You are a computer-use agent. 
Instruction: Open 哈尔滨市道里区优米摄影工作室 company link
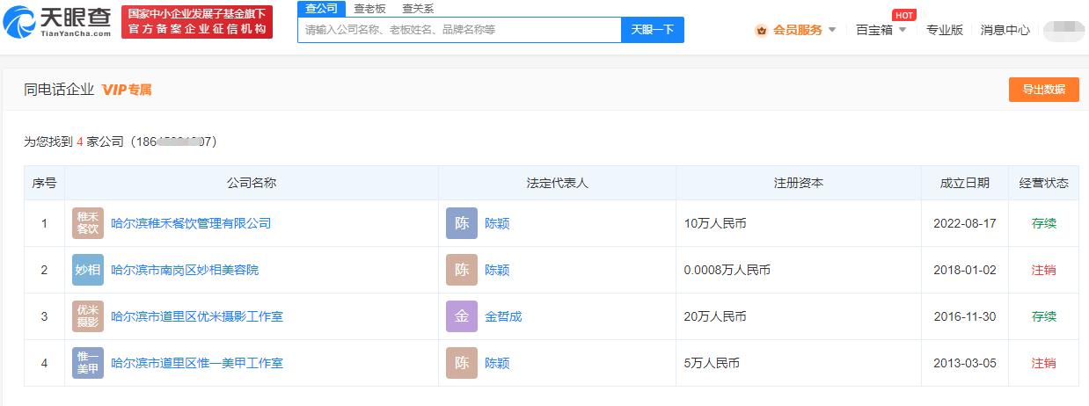pos(197,316)
